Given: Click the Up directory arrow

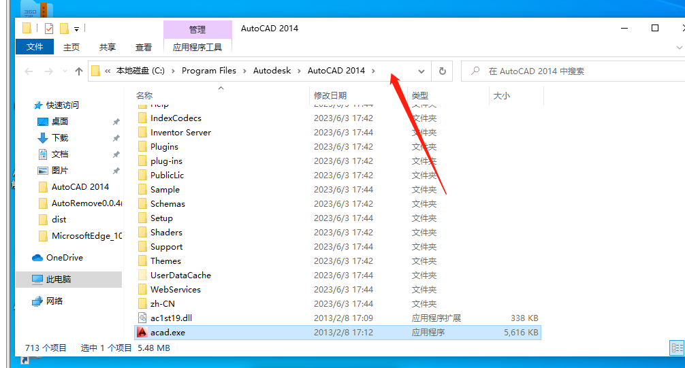Looking at the screenshot, I should (79, 71).
